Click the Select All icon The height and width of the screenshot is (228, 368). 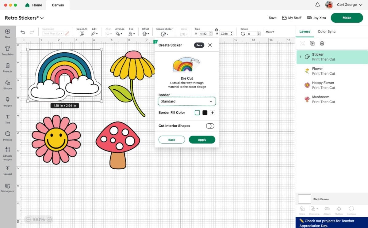coord(82,34)
